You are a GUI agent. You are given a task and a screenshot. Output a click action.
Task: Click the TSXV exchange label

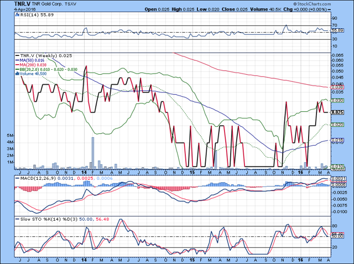[x=71, y=4]
